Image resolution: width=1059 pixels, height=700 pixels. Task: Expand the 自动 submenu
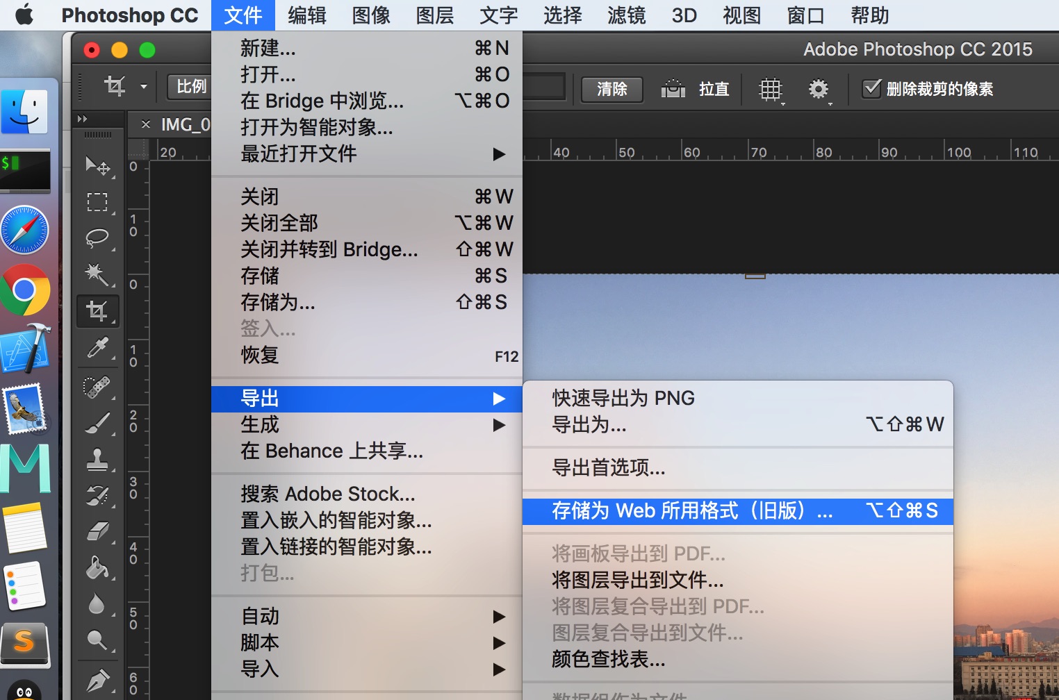pyautogui.click(x=367, y=616)
